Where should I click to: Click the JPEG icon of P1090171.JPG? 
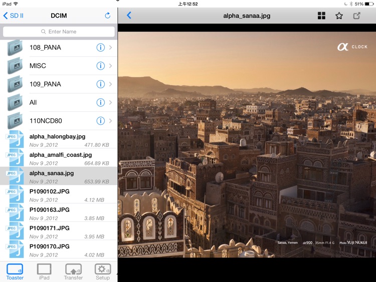pyautogui.click(x=15, y=231)
